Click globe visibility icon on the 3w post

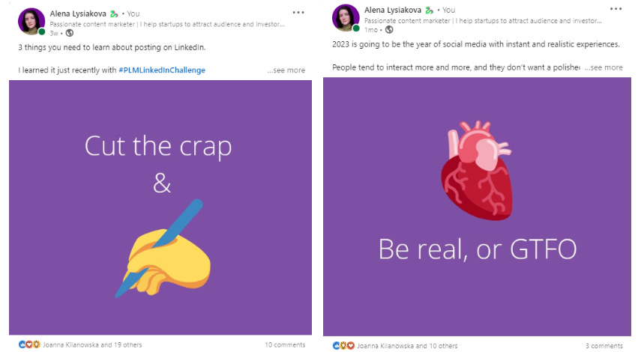pos(70,33)
